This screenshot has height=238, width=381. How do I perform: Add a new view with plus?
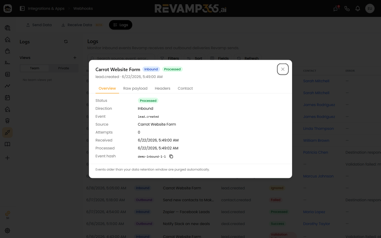[75, 58]
